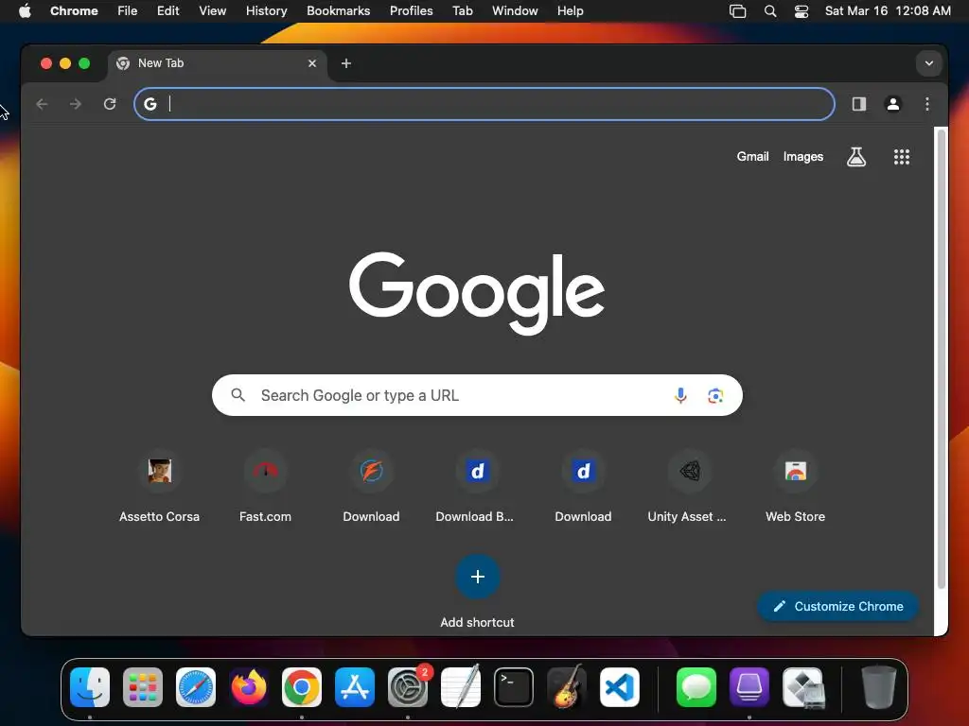This screenshot has height=726, width=969.
Task: Open the Tab menu
Action: 462,10
